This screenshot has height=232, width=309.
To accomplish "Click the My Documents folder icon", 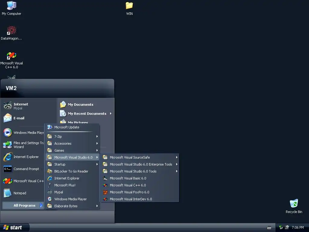I will pos(63,104).
